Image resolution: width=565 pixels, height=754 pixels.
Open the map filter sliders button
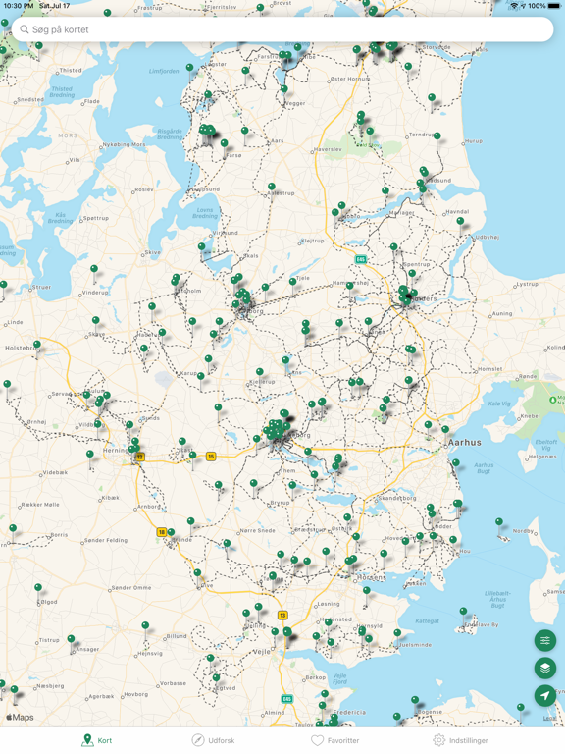pyautogui.click(x=544, y=640)
